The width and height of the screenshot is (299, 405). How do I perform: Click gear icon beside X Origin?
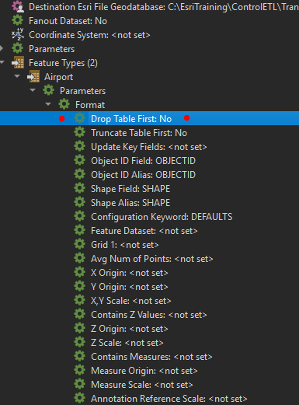pos(80,273)
